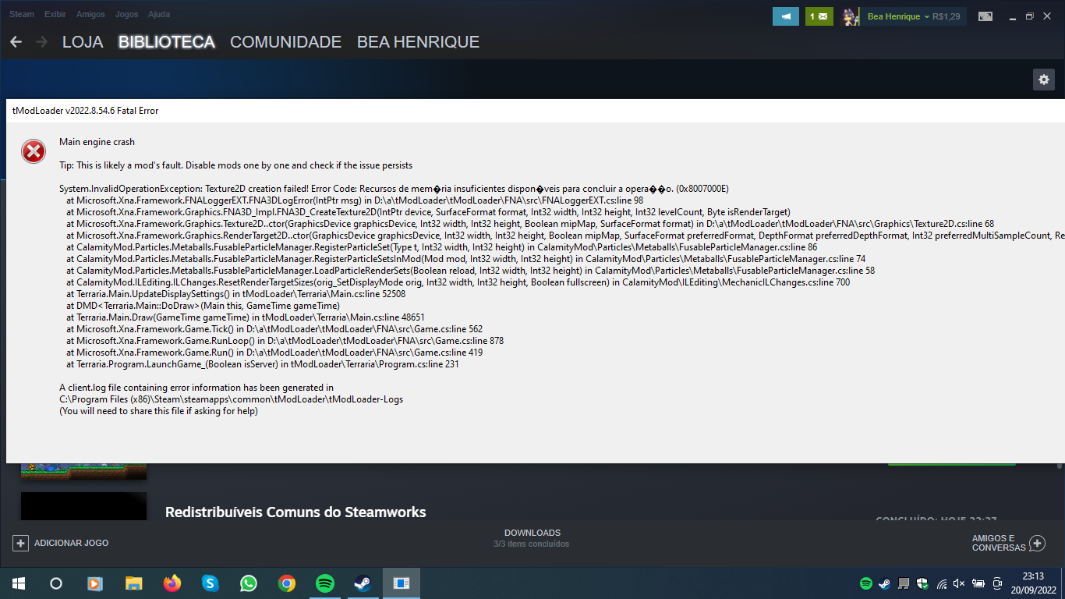Select Redistribuíveis Comuns do Steamworks download entry
Screen dimensions: 1065x599
click(x=295, y=512)
